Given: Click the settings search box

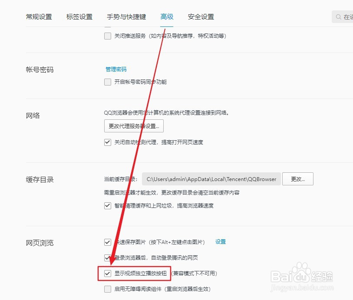Looking at the screenshot, I should tap(343, 17).
